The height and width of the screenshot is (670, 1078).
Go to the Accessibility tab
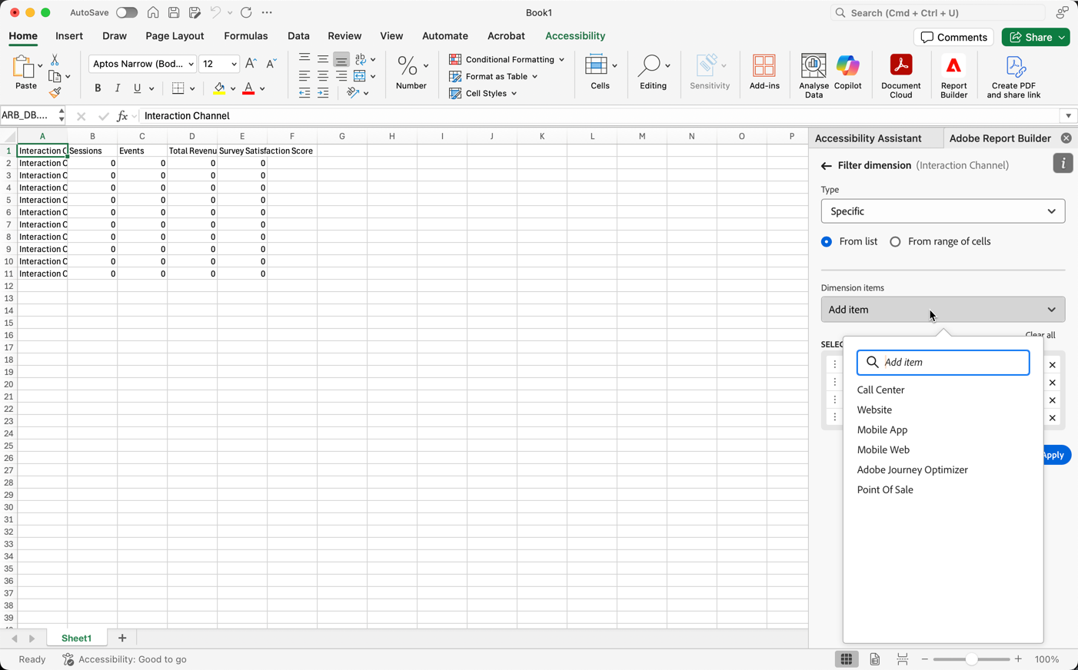click(x=575, y=36)
